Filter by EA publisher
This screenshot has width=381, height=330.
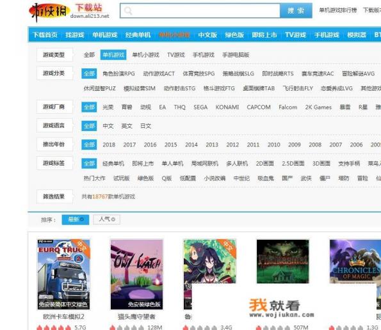point(162,107)
